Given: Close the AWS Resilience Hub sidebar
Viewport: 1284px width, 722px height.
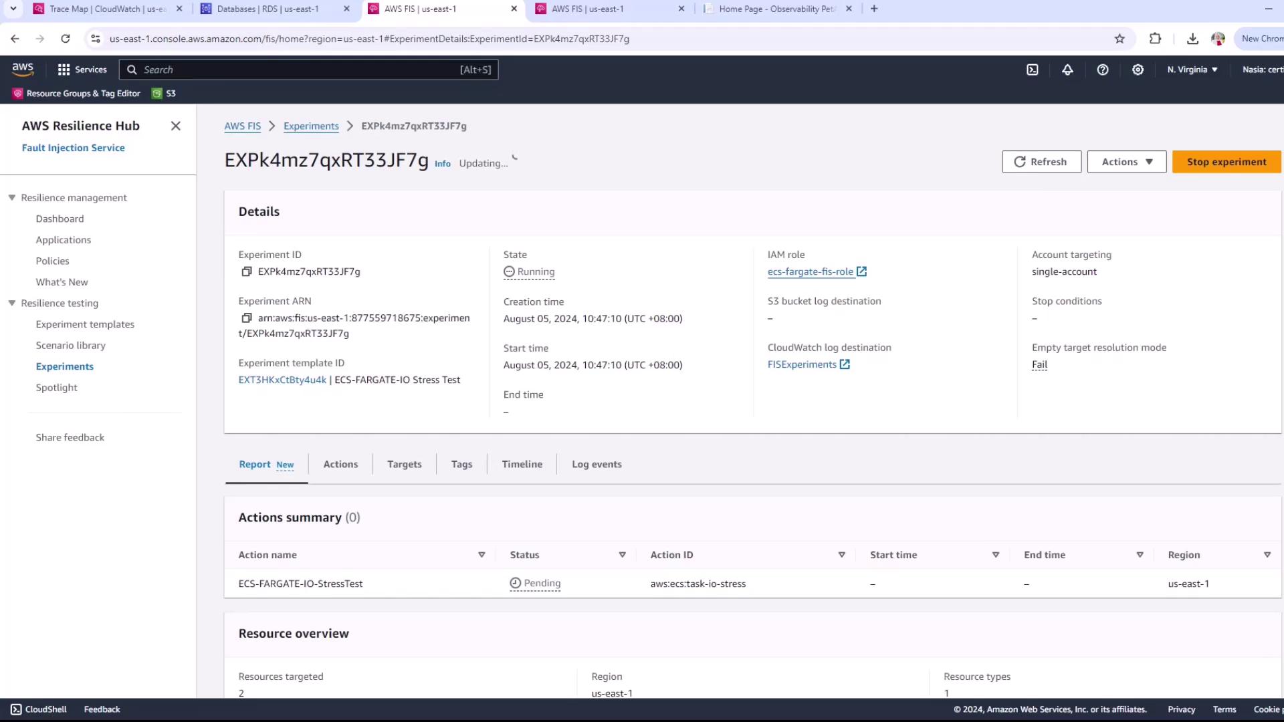Looking at the screenshot, I should pyautogui.click(x=176, y=126).
